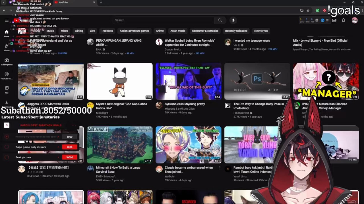Go to Home in YouTube sidebar
This screenshot has width=364, height=204.
point(7,33)
